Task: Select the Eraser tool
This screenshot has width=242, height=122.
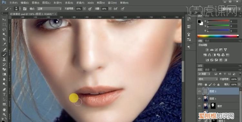Action: (4, 69)
